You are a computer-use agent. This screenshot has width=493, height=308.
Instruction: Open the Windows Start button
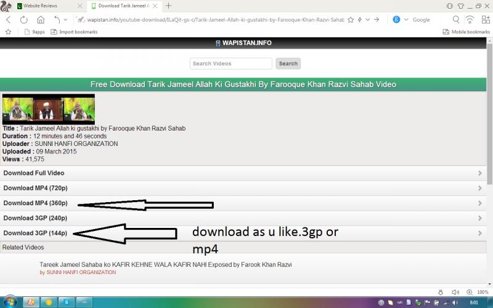point(9,302)
